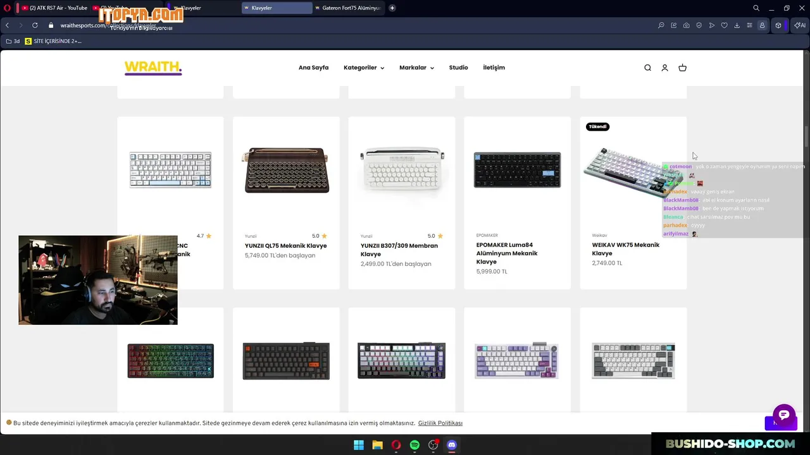
Task: Click the RGB rainbow-lit keyboard image
Action: tap(170, 361)
